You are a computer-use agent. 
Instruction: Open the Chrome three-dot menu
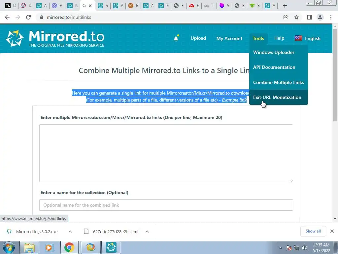point(331,17)
